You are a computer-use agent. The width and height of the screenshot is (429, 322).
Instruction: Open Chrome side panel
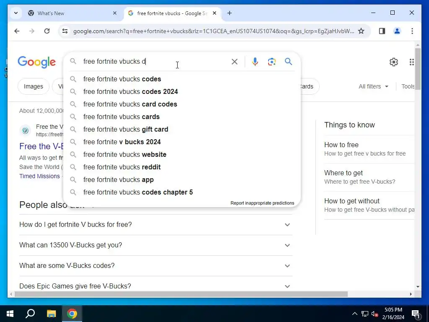(x=382, y=31)
